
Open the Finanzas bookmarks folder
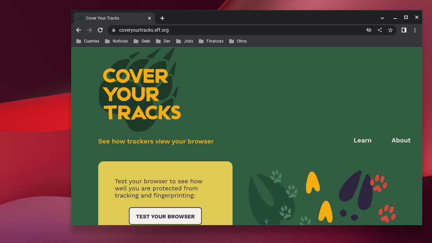point(211,41)
